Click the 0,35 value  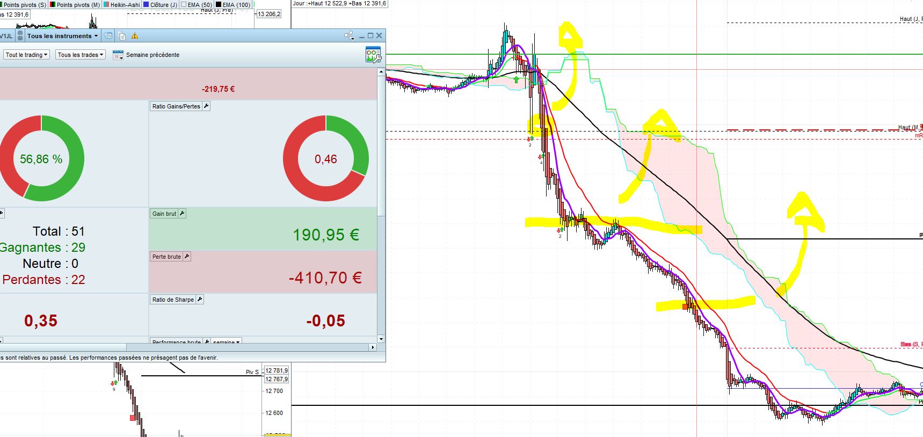click(41, 321)
